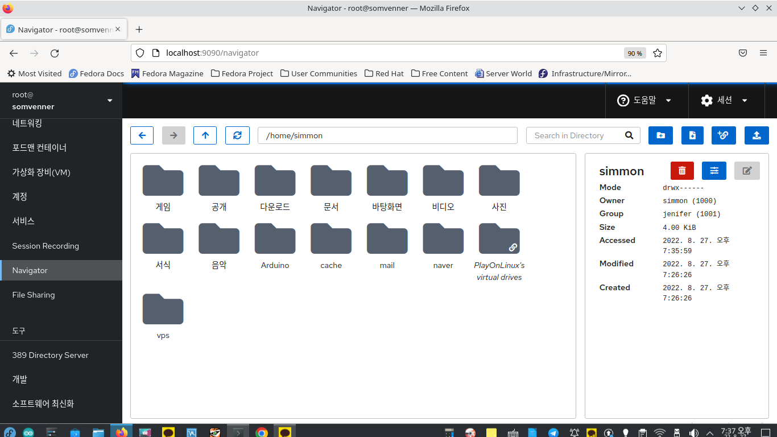777x437 pixels.
Task: Select Navigator in the sidebar
Action: tap(61, 270)
